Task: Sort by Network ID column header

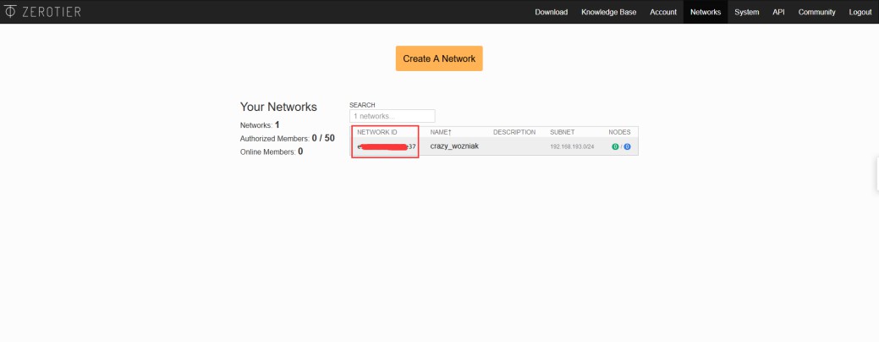Action: click(376, 132)
